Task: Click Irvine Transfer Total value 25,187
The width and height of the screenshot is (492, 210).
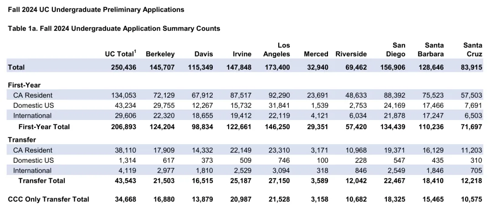Action: [x=238, y=180]
